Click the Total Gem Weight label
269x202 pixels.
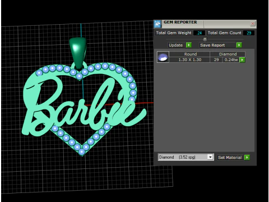click(x=174, y=33)
